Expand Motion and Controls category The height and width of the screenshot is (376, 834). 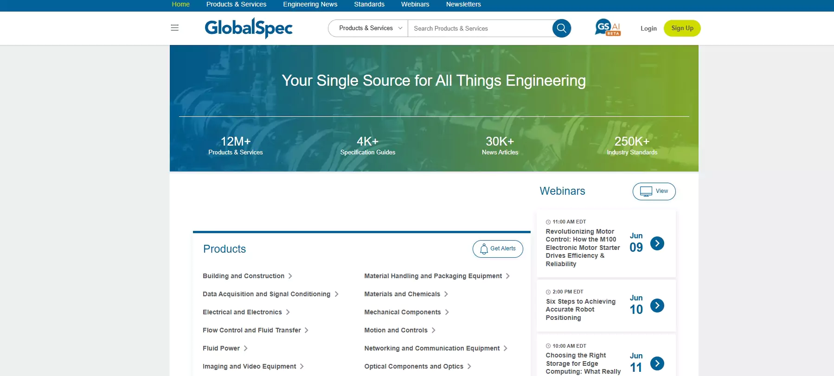[400, 330]
